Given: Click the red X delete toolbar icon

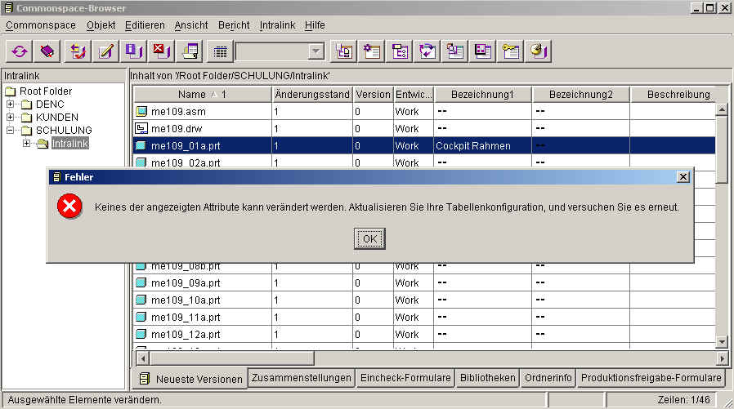Looking at the screenshot, I should [x=162, y=51].
